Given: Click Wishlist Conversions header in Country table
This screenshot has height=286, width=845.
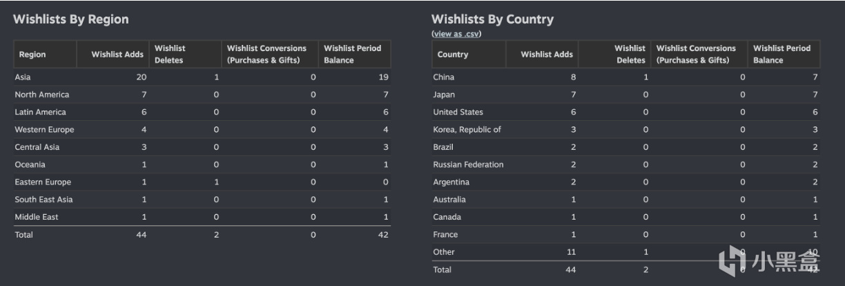Looking at the screenshot, I should 696,55.
